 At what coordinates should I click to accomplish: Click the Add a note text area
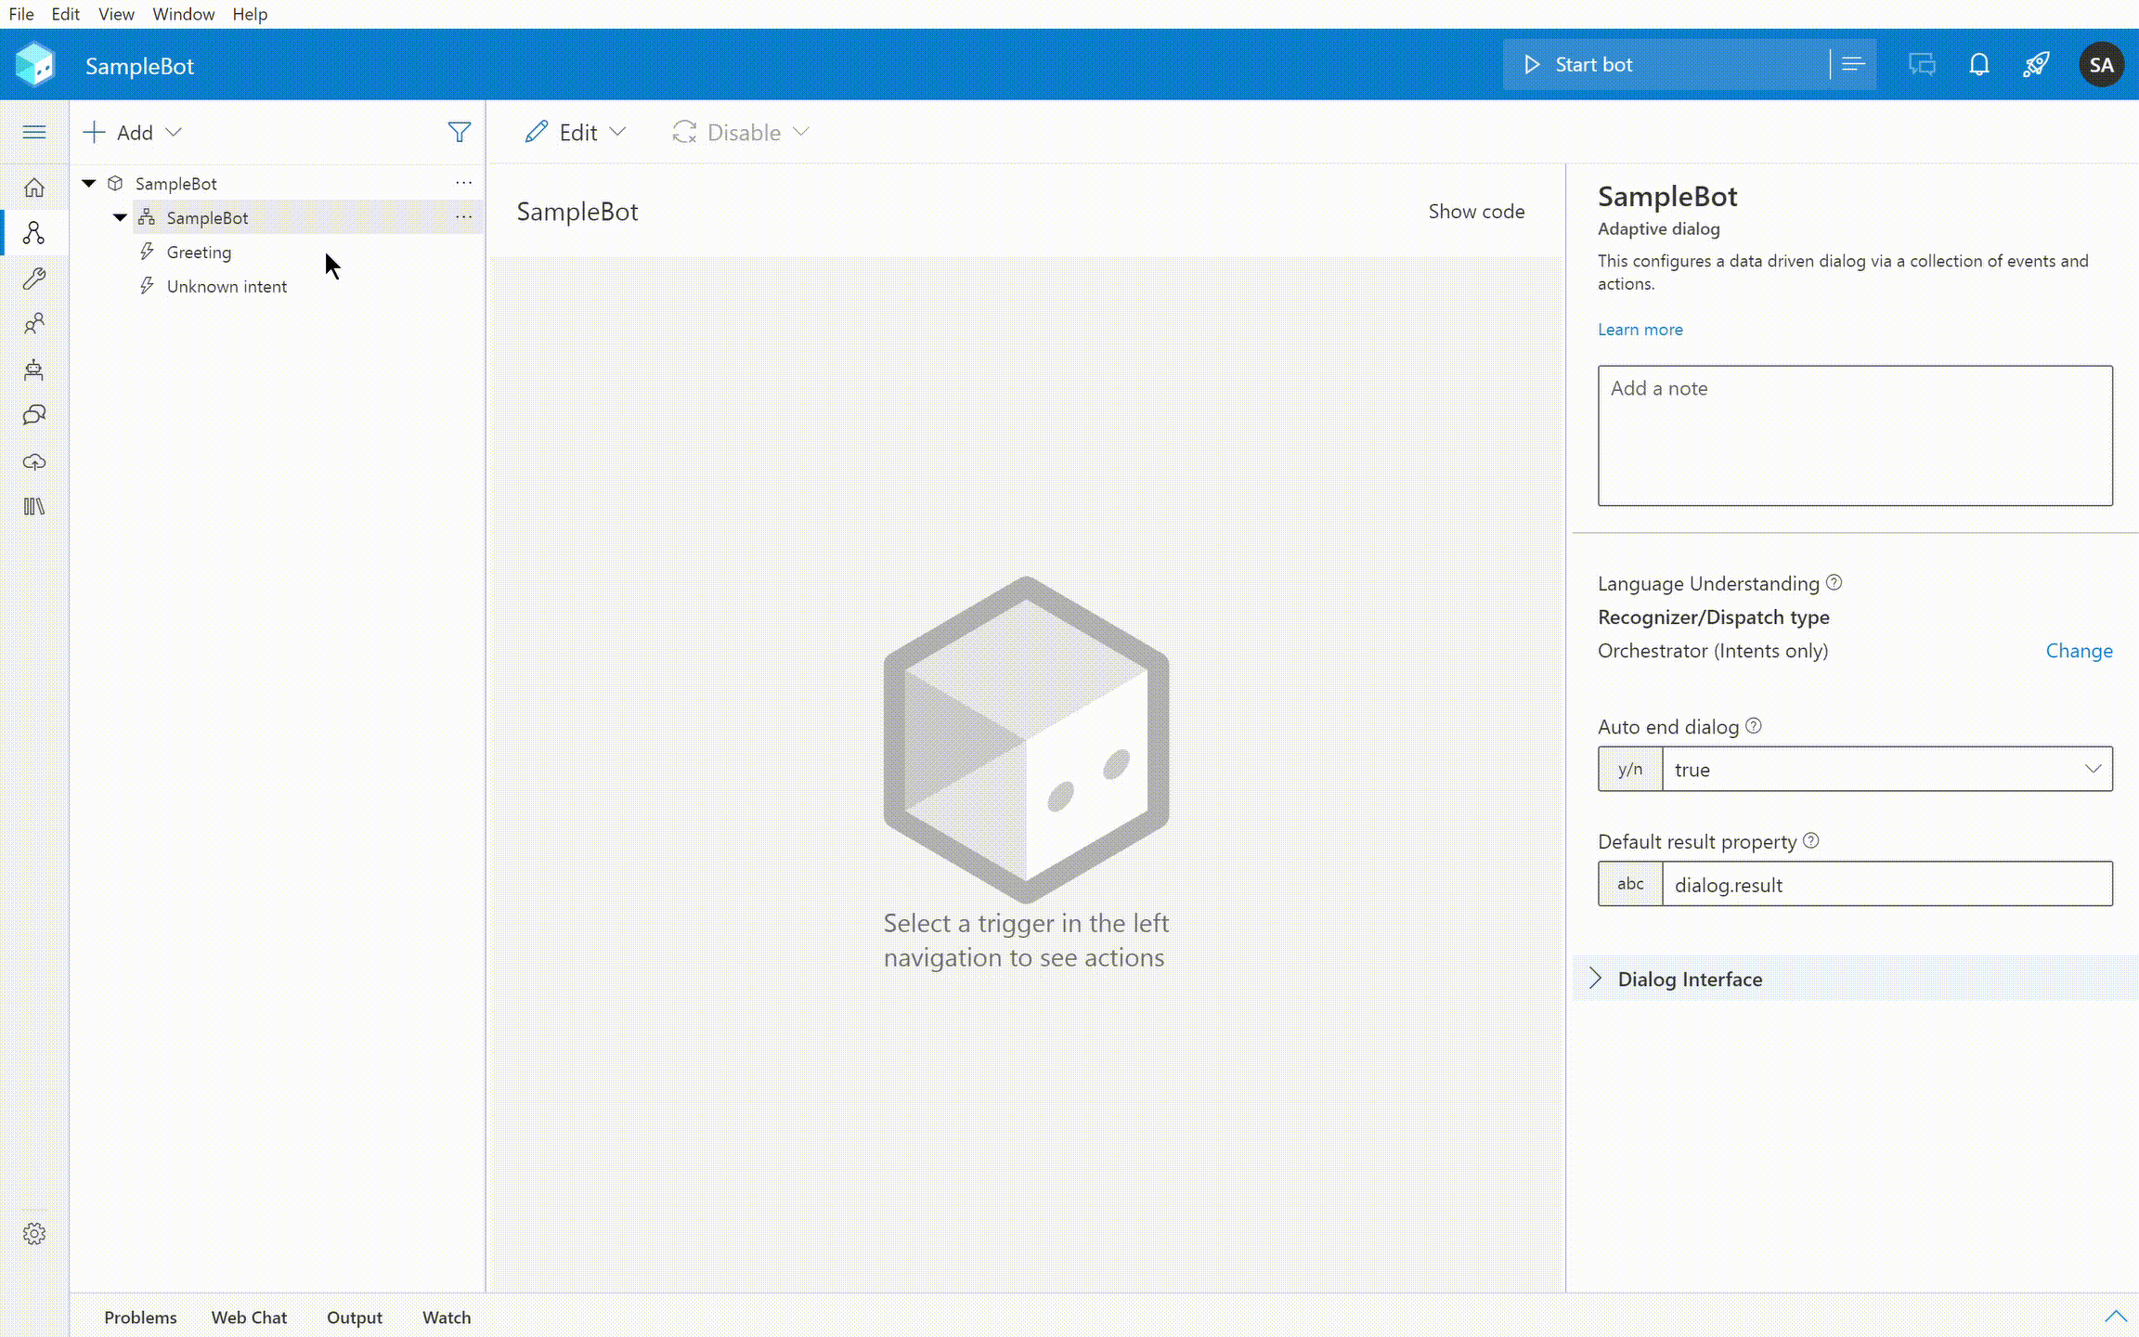(1855, 435)
